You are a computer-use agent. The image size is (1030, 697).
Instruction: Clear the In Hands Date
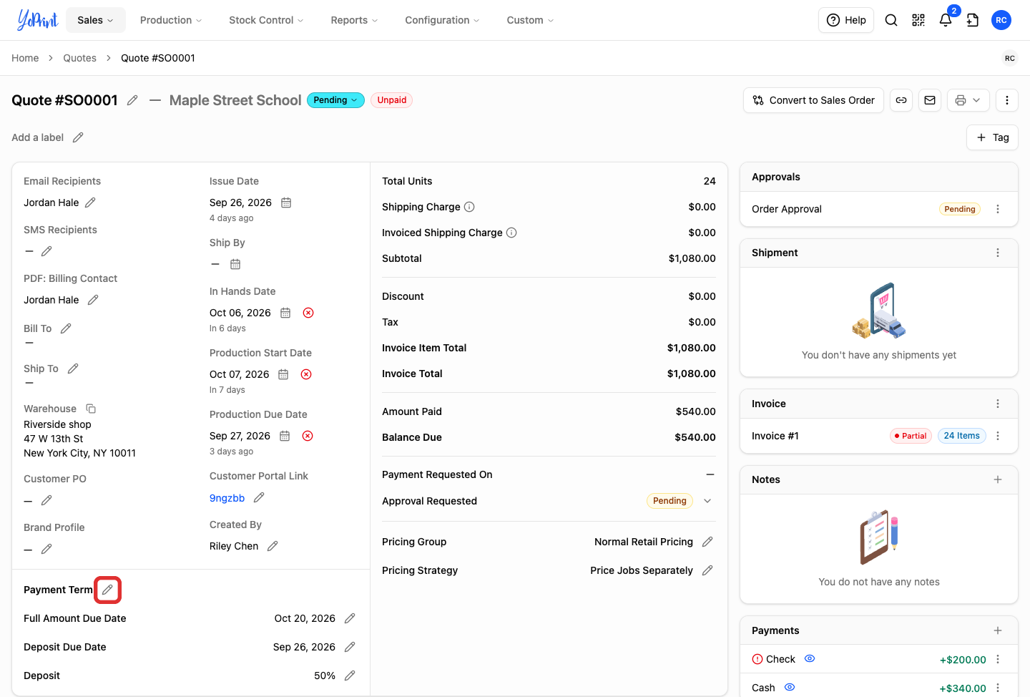tap(308, 313)
